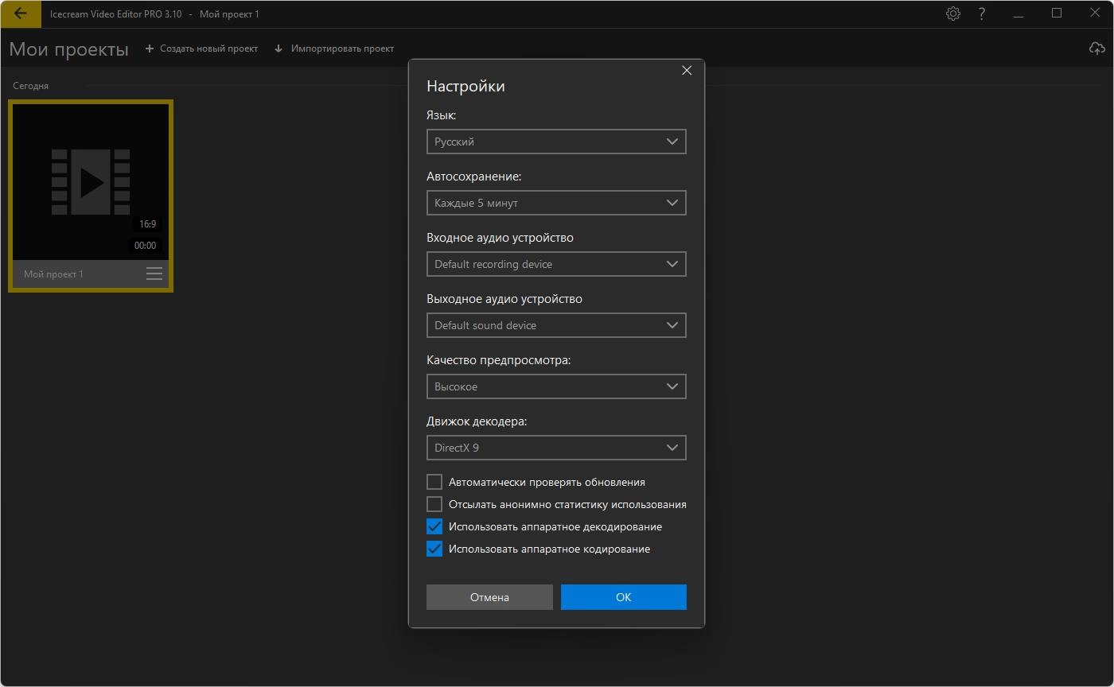
Task: Uncheck Использовать аппаратное декодирование
Action: pyautogui.click(x=434, y=526)
